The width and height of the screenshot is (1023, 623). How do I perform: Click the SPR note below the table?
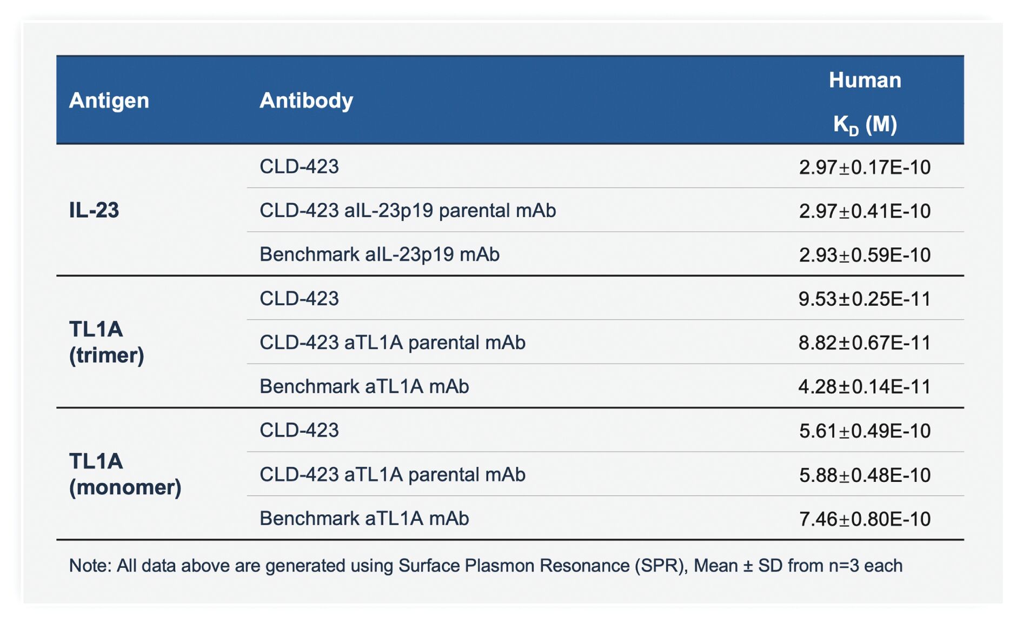[x=486, y=566]
